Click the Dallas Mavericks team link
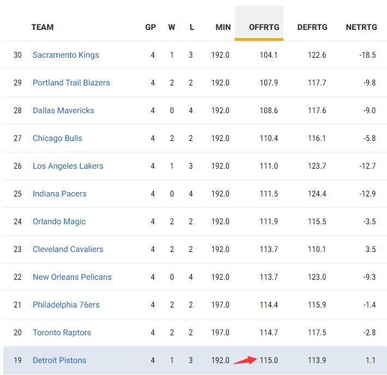 click(x=63, y=110)
